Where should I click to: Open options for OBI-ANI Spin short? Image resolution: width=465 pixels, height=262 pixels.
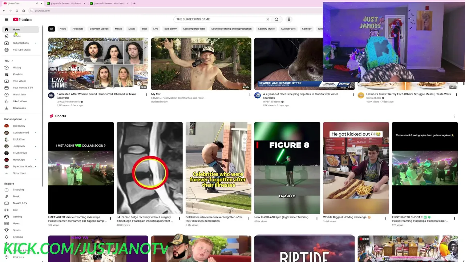point(317,219)
